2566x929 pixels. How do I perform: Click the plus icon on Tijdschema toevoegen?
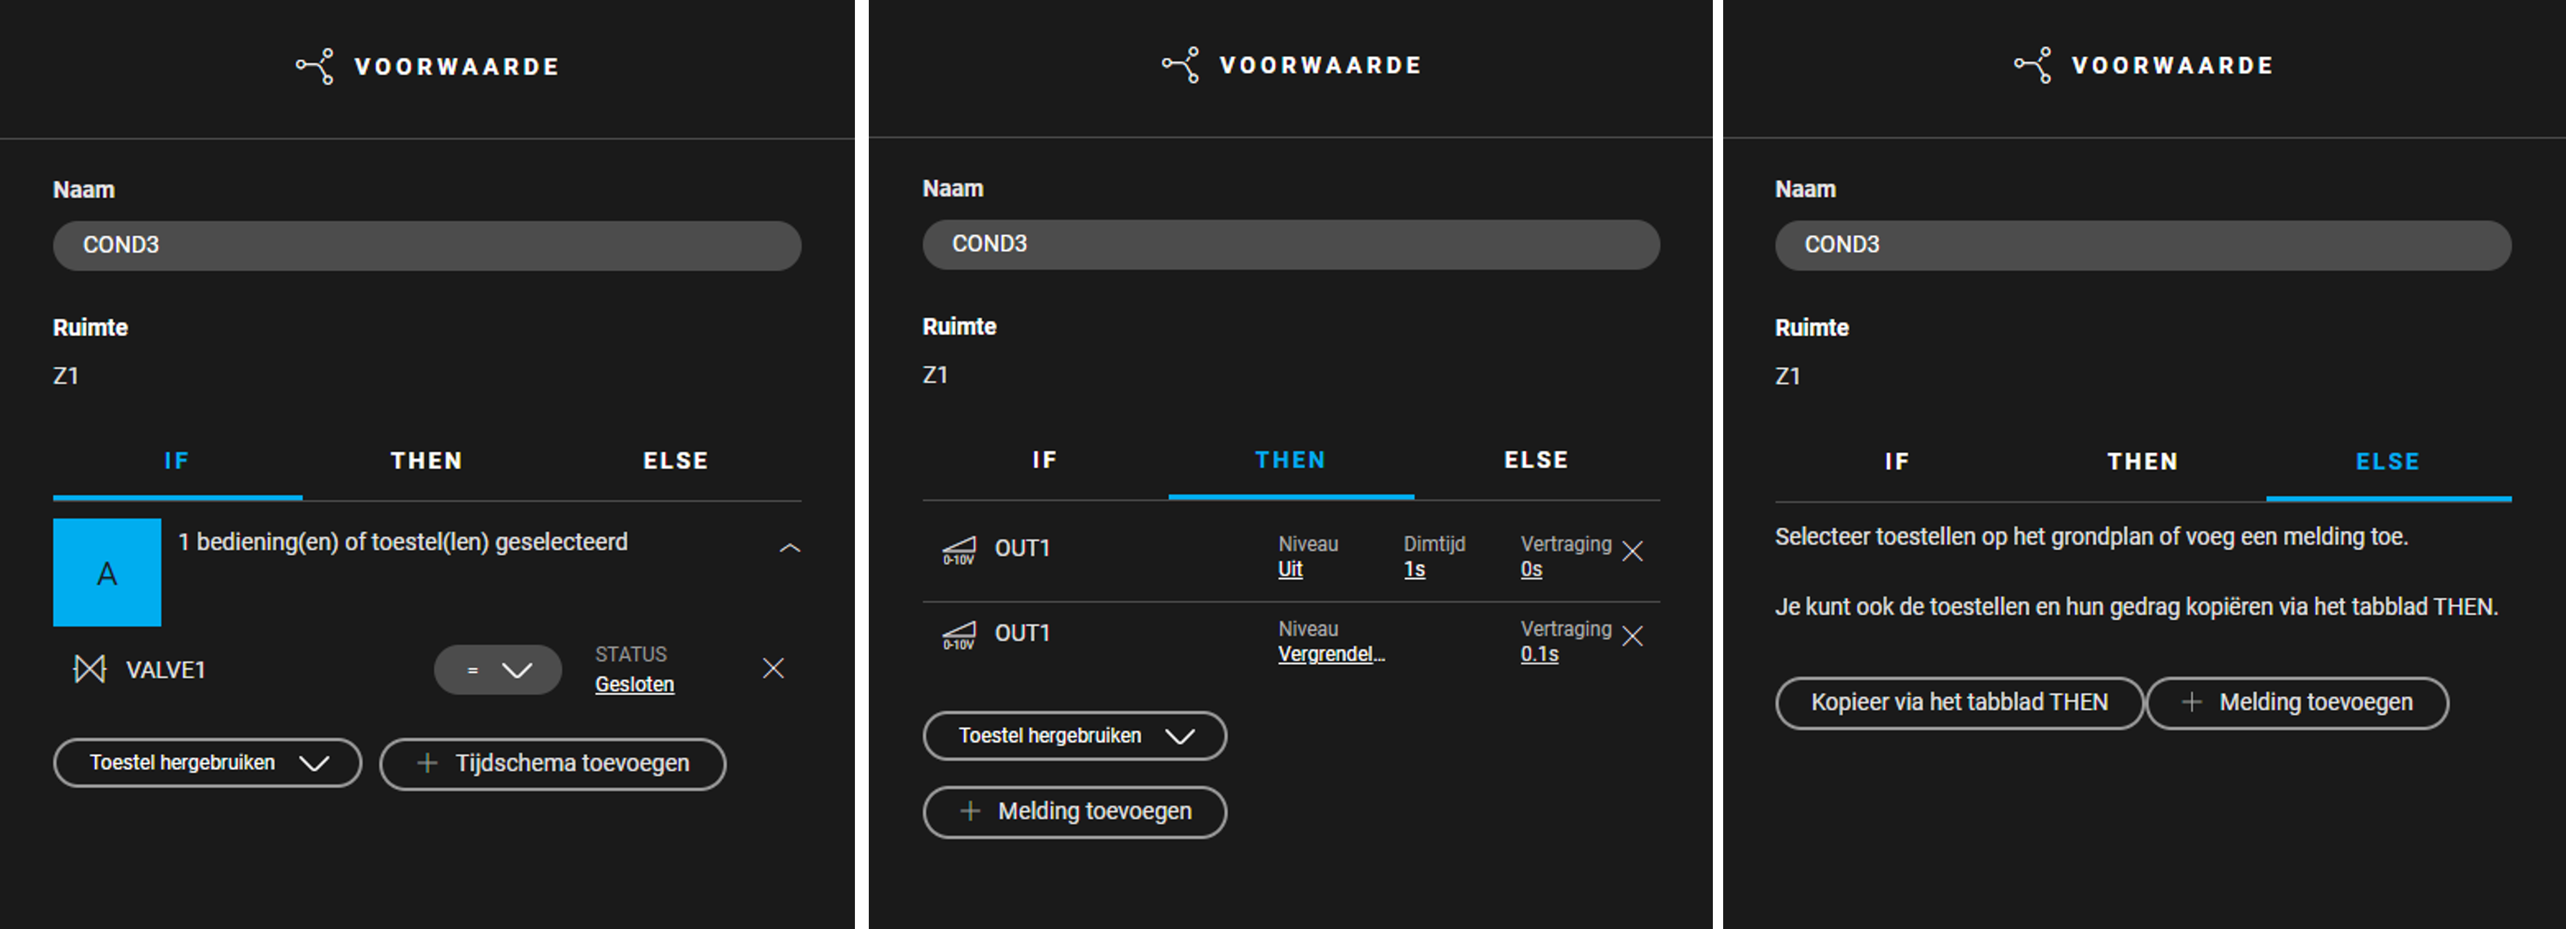coord(427,764)
